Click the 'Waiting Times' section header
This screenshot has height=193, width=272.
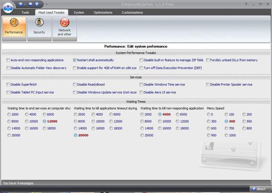(136, 102)
